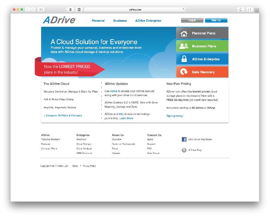Click the Inky link in updates

pyautogui.click(x=121, y=114)
